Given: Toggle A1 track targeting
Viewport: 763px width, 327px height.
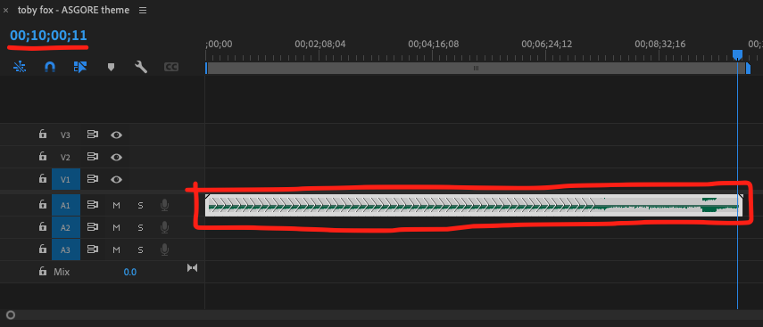Looking at the screenshot, I should (66, 206).
